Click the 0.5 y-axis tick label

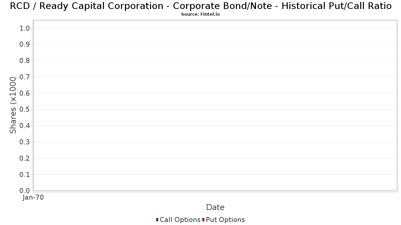[25, 110]
